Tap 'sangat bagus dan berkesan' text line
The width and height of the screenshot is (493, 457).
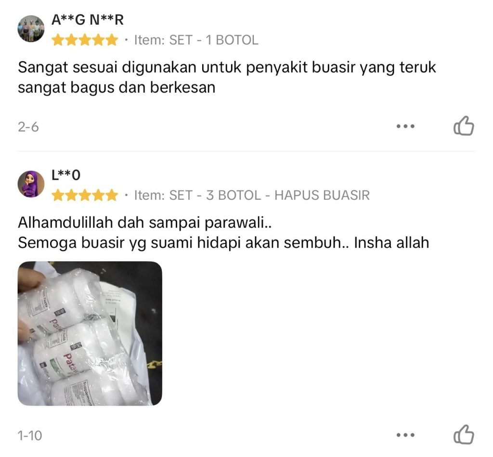point(117,88)
